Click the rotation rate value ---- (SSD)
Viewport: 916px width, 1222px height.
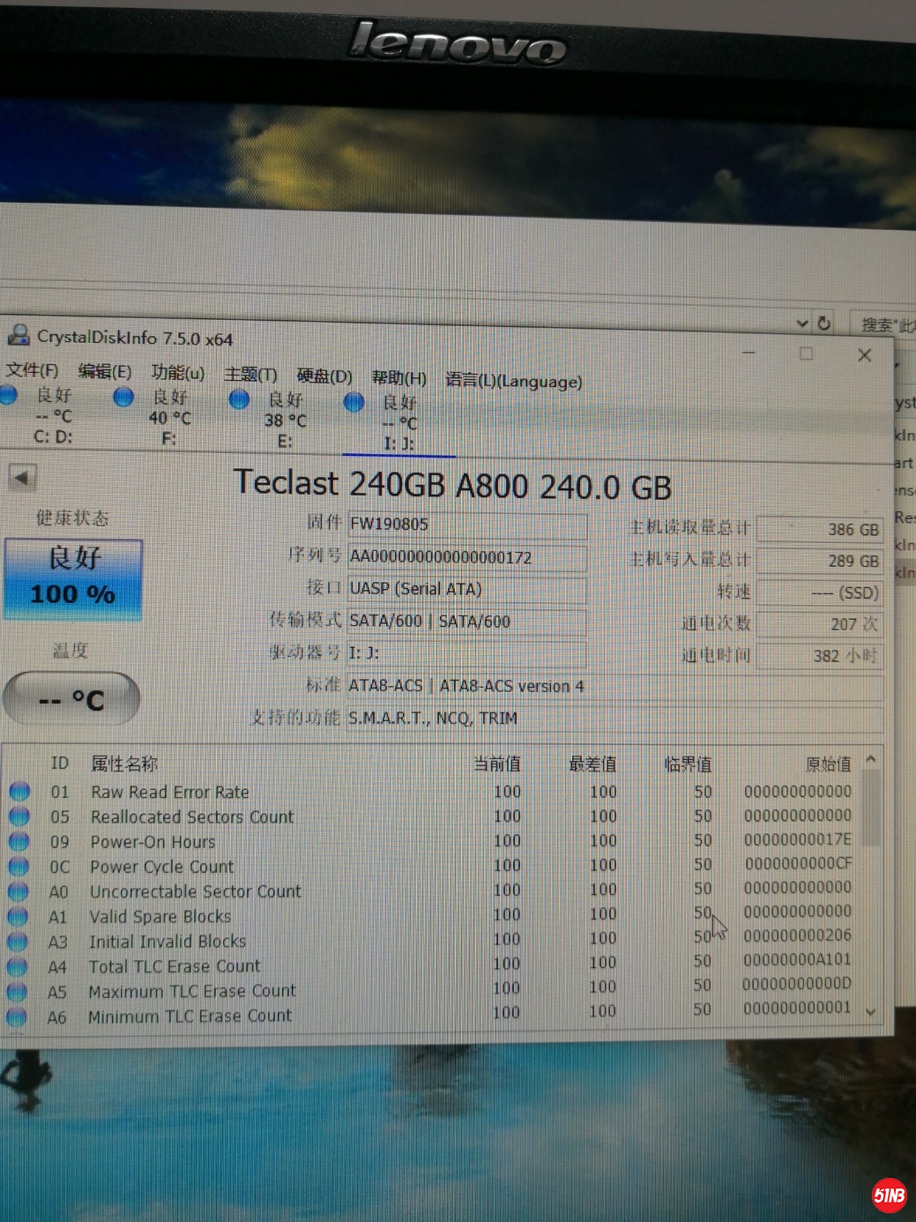coord(820,592)
